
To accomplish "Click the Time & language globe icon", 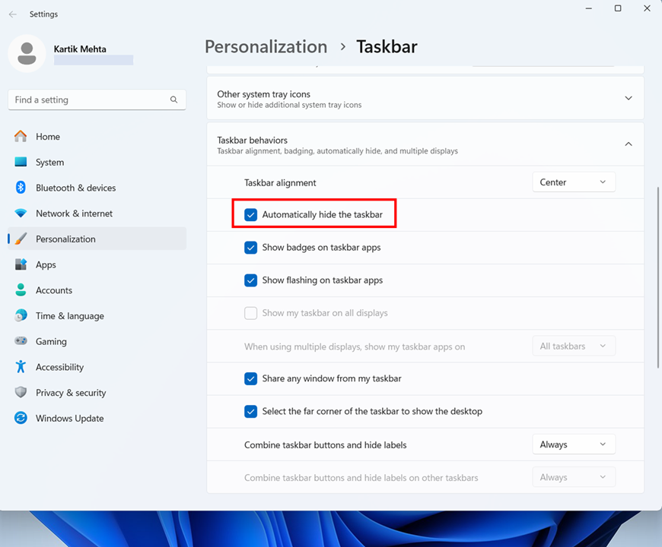I will (x=21, y=315).
